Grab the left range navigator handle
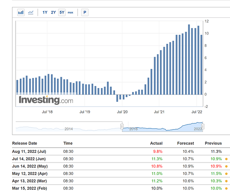Image resolution: width=230 pixels, height=194 pixels. pos(122,126)
